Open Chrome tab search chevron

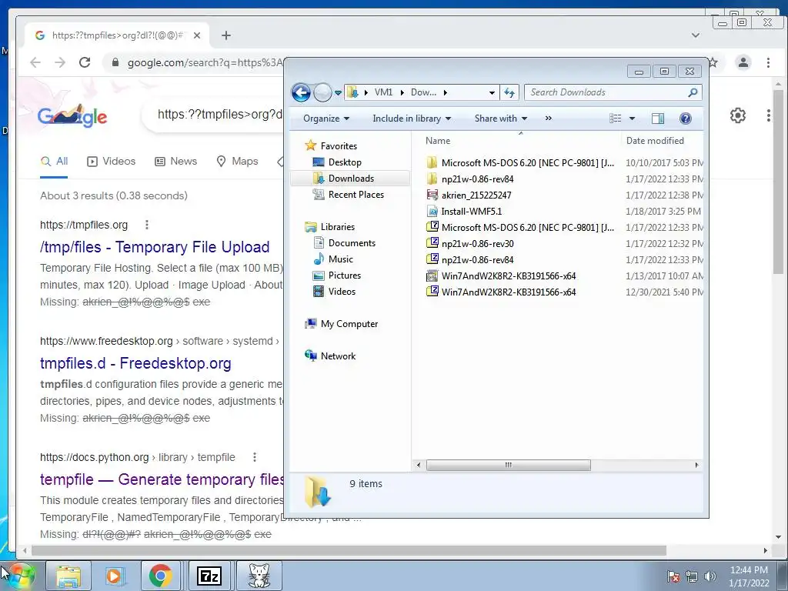696,35
